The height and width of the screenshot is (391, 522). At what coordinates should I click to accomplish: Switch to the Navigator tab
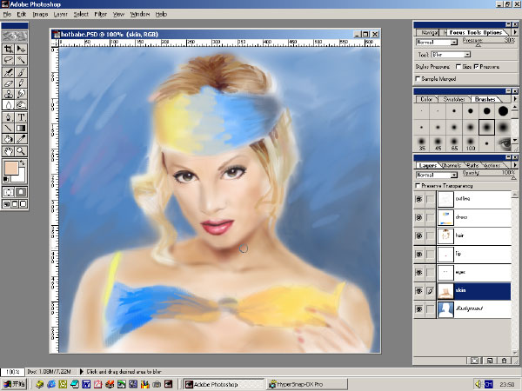(x=429, y=33)
